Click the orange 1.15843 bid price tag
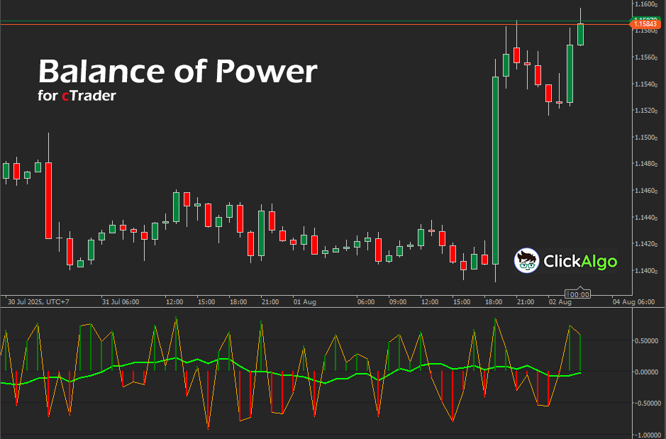The width and height of the screenshot is (666, 439). pyautogui.click(x=645, y=24)
